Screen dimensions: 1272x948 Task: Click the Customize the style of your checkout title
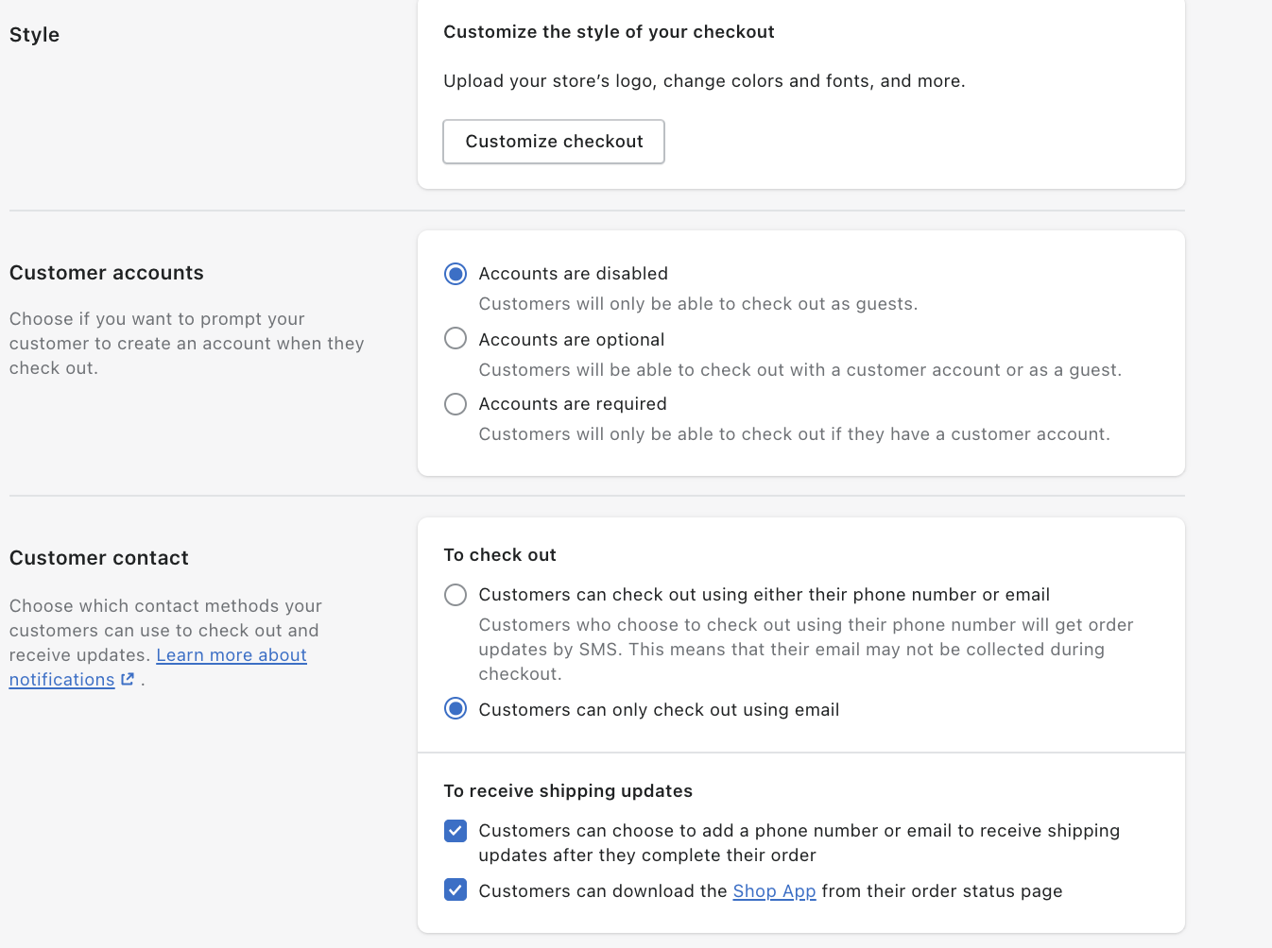609,32
